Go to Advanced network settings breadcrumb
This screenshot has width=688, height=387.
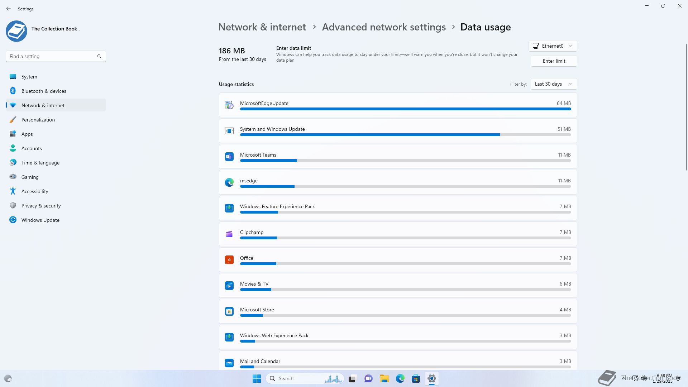tap(384, 27)
